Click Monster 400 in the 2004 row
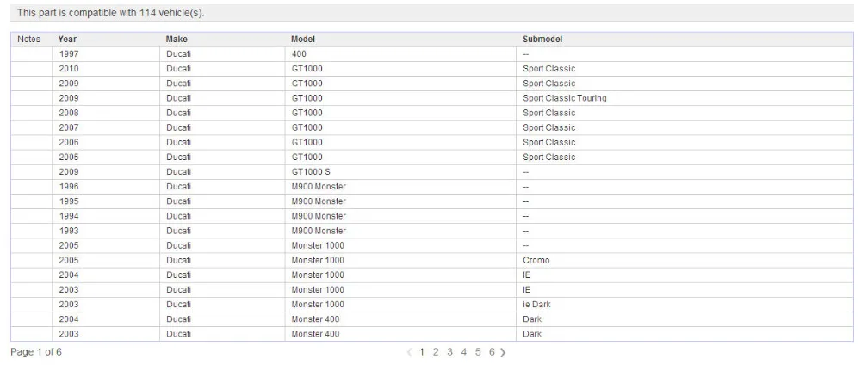 coord(315,319)
